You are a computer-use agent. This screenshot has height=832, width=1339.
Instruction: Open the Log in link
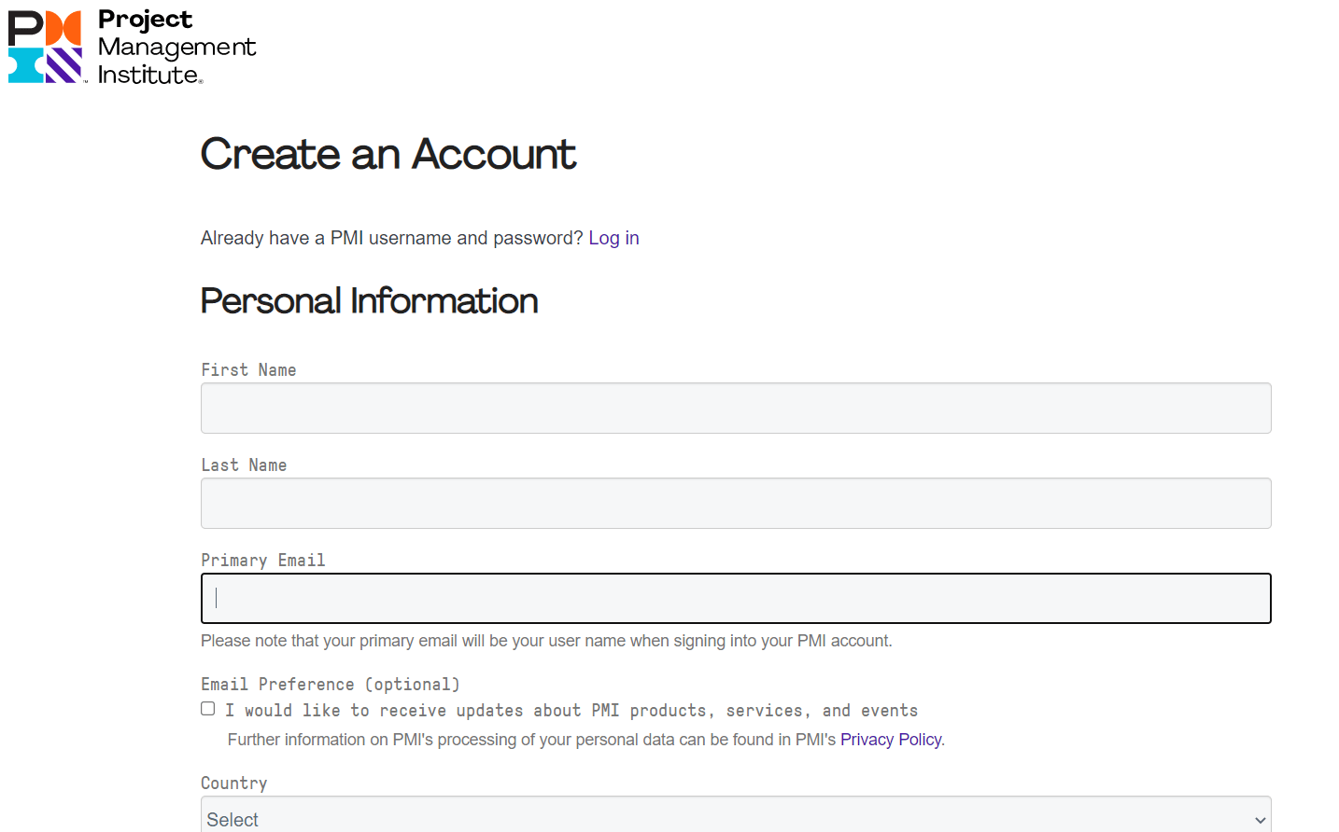[x=613, y=238]
